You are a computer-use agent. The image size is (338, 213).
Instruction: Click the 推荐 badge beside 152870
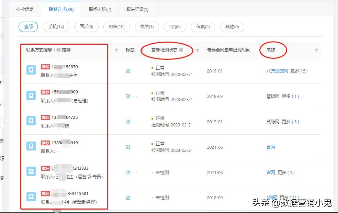coord(45,67)
